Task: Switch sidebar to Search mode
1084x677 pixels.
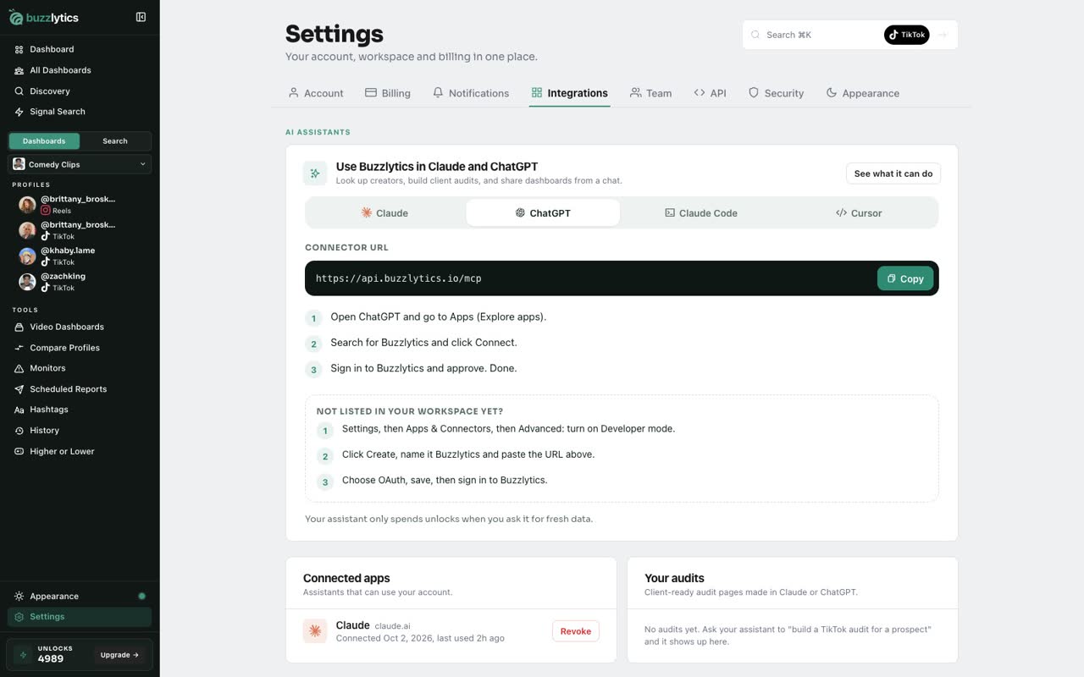Action: click(115, 141)
